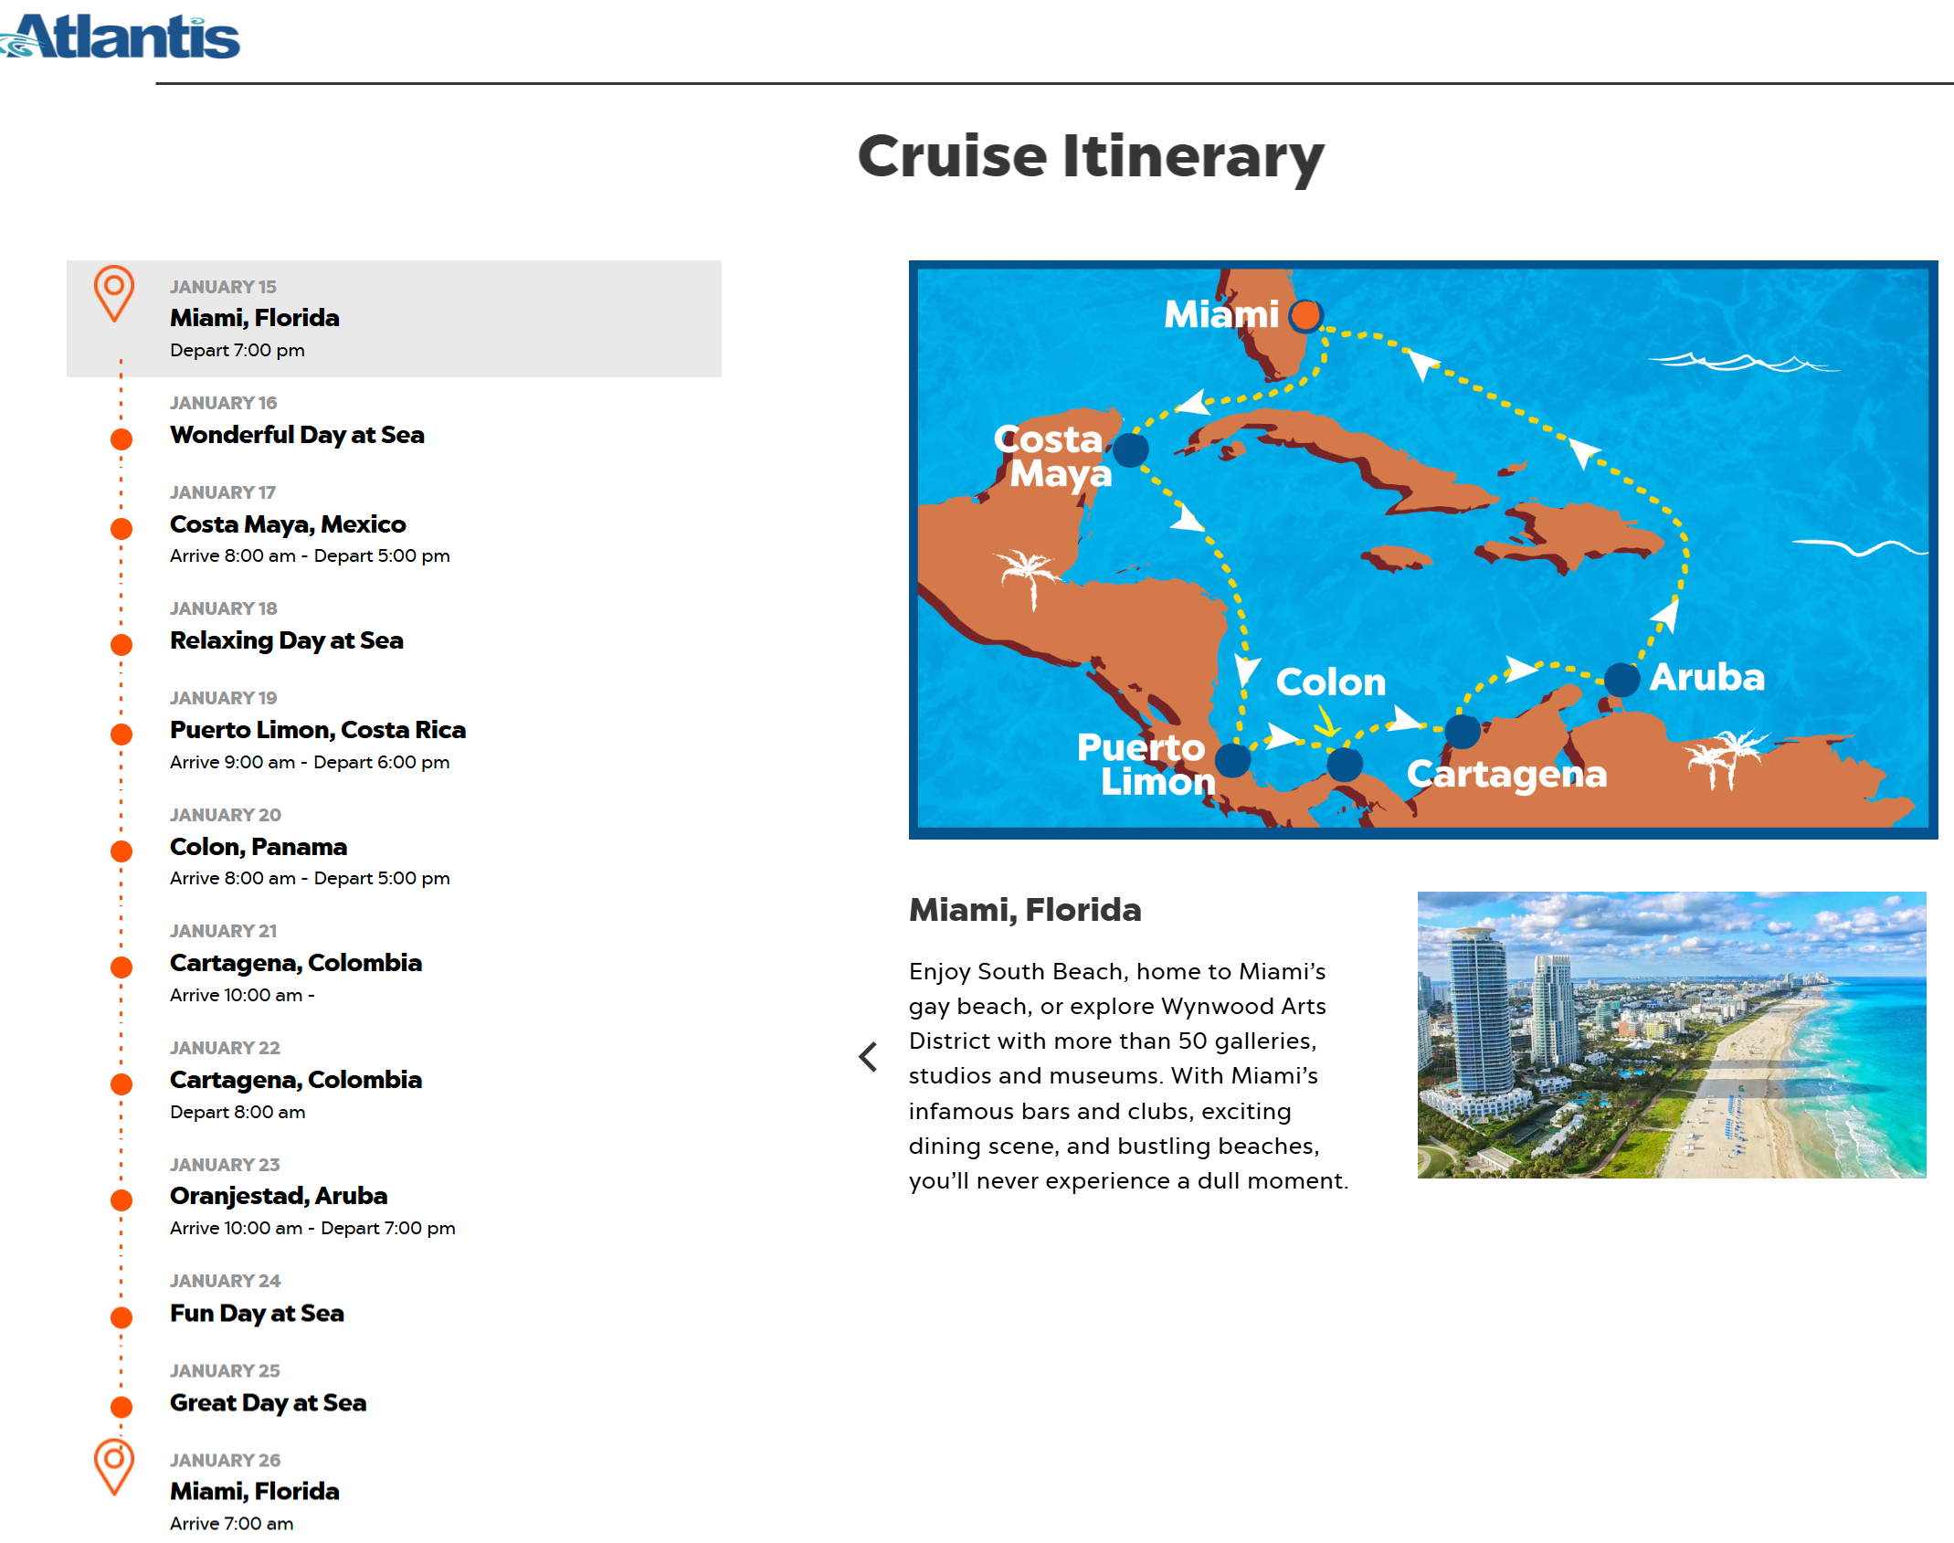Click the orange dot beside Oranjestad, Aruba
Screen dimensions: 1954x1543
[121, 1200]
